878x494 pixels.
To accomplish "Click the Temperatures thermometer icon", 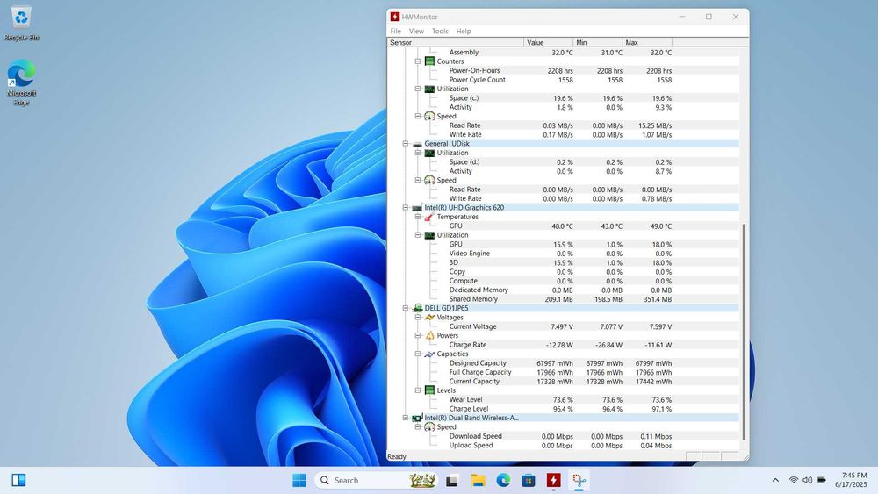I will (x=429, y=217).
